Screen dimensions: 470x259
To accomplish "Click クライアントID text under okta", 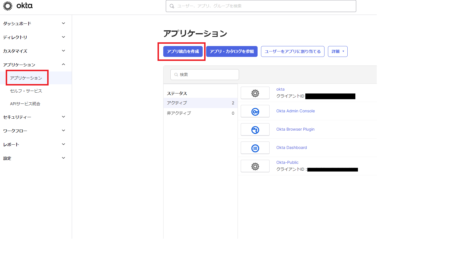I will (x=290, y=96).
